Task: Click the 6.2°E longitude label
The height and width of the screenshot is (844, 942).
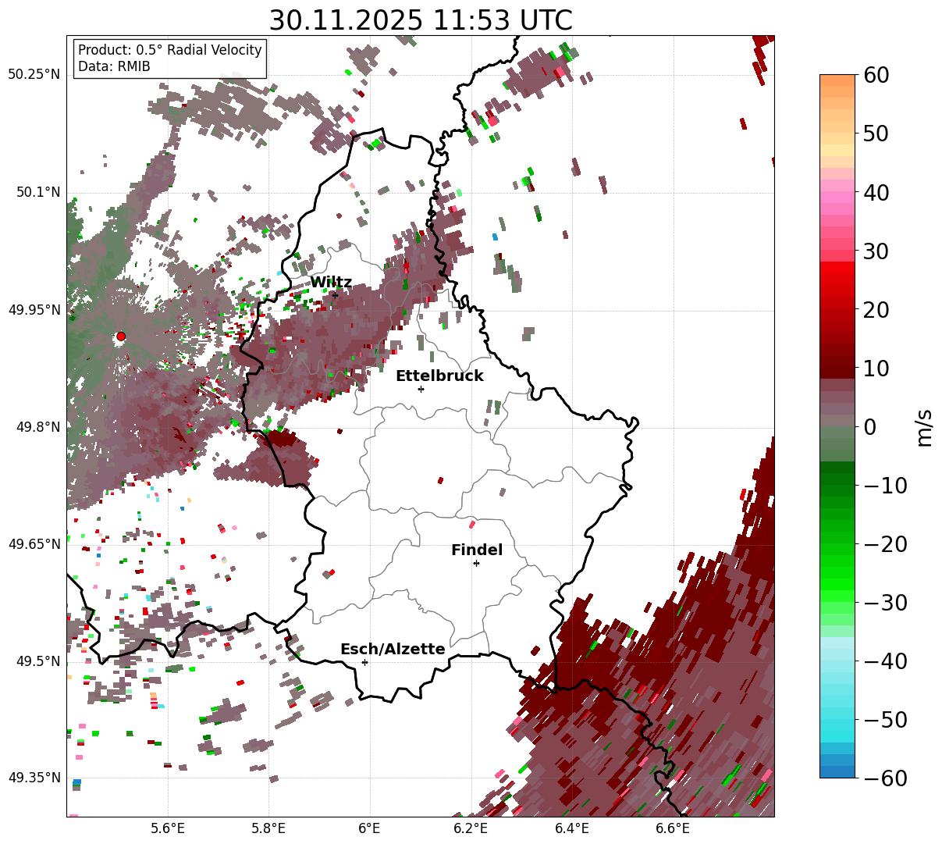Action: tap(471, 828)
